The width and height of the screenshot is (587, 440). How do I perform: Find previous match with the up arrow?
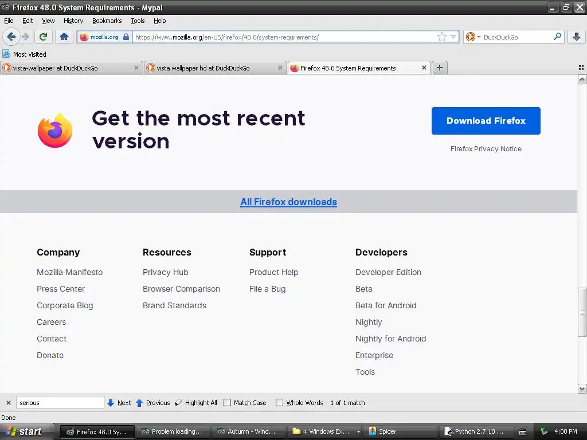coord(152,403)
